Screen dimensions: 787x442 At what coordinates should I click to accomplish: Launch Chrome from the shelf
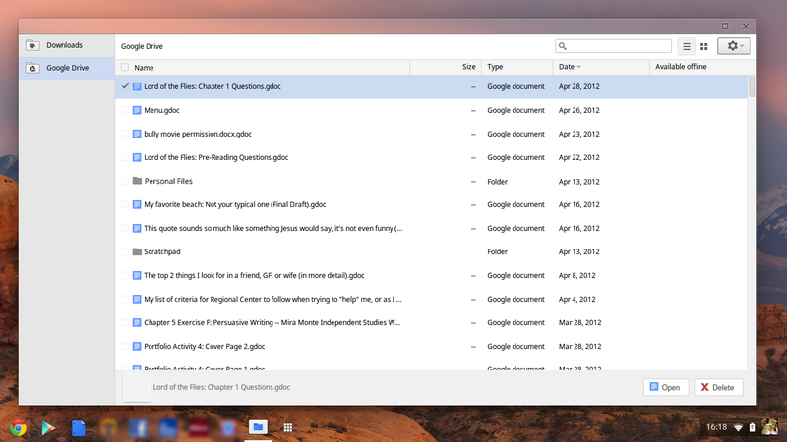18,428
